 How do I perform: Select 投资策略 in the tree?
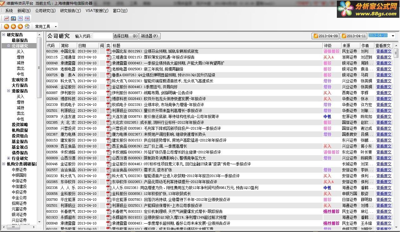(x=20, y=125)
